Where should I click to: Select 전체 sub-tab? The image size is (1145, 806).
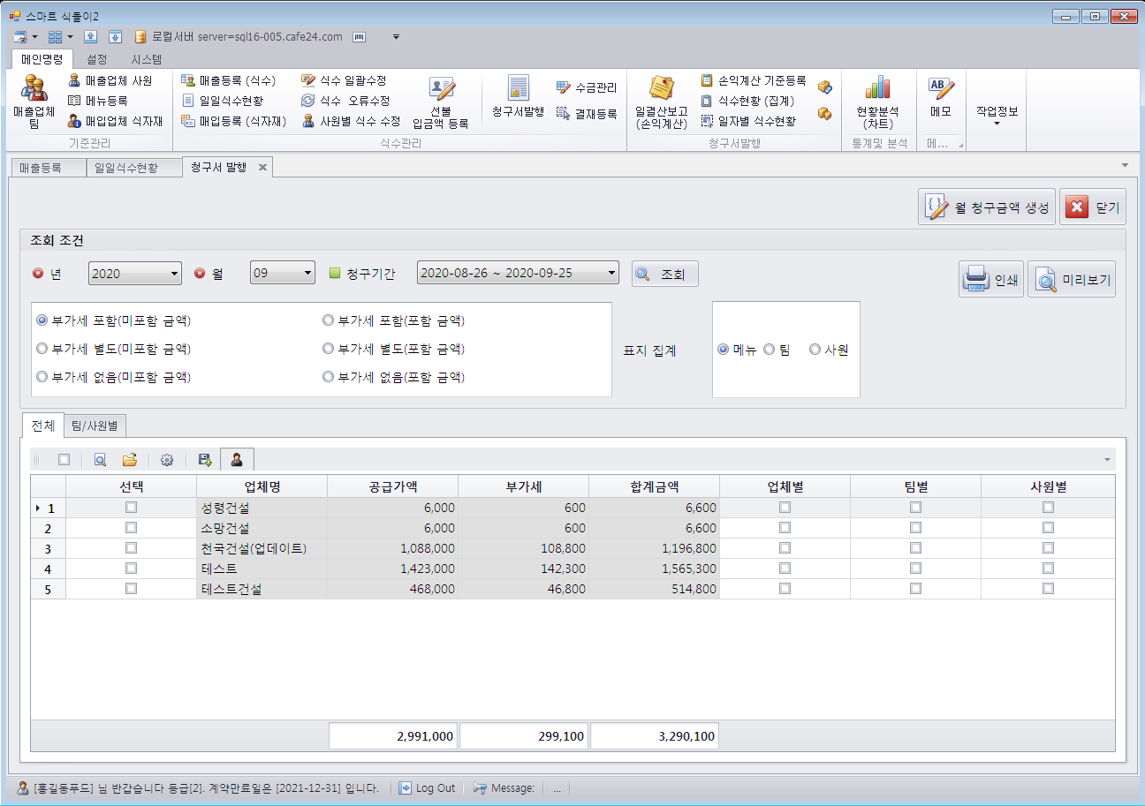[43, 426]
